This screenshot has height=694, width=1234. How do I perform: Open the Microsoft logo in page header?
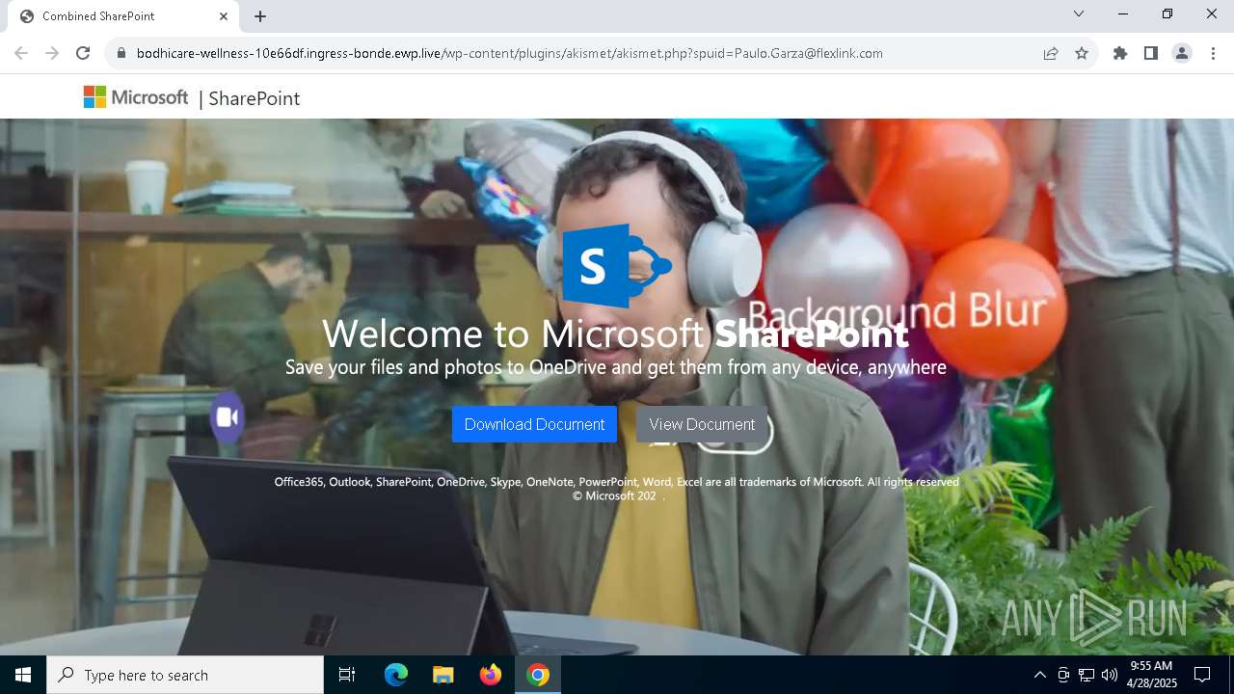point(136,97)
